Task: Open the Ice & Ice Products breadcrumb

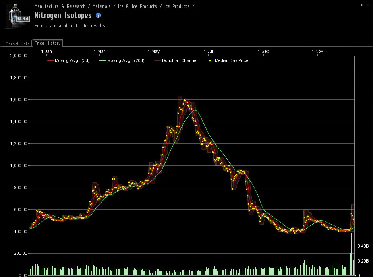Action: point(137,6)
